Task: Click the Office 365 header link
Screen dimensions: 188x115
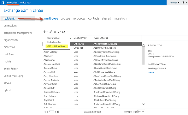Action: [x=25, y=2]
